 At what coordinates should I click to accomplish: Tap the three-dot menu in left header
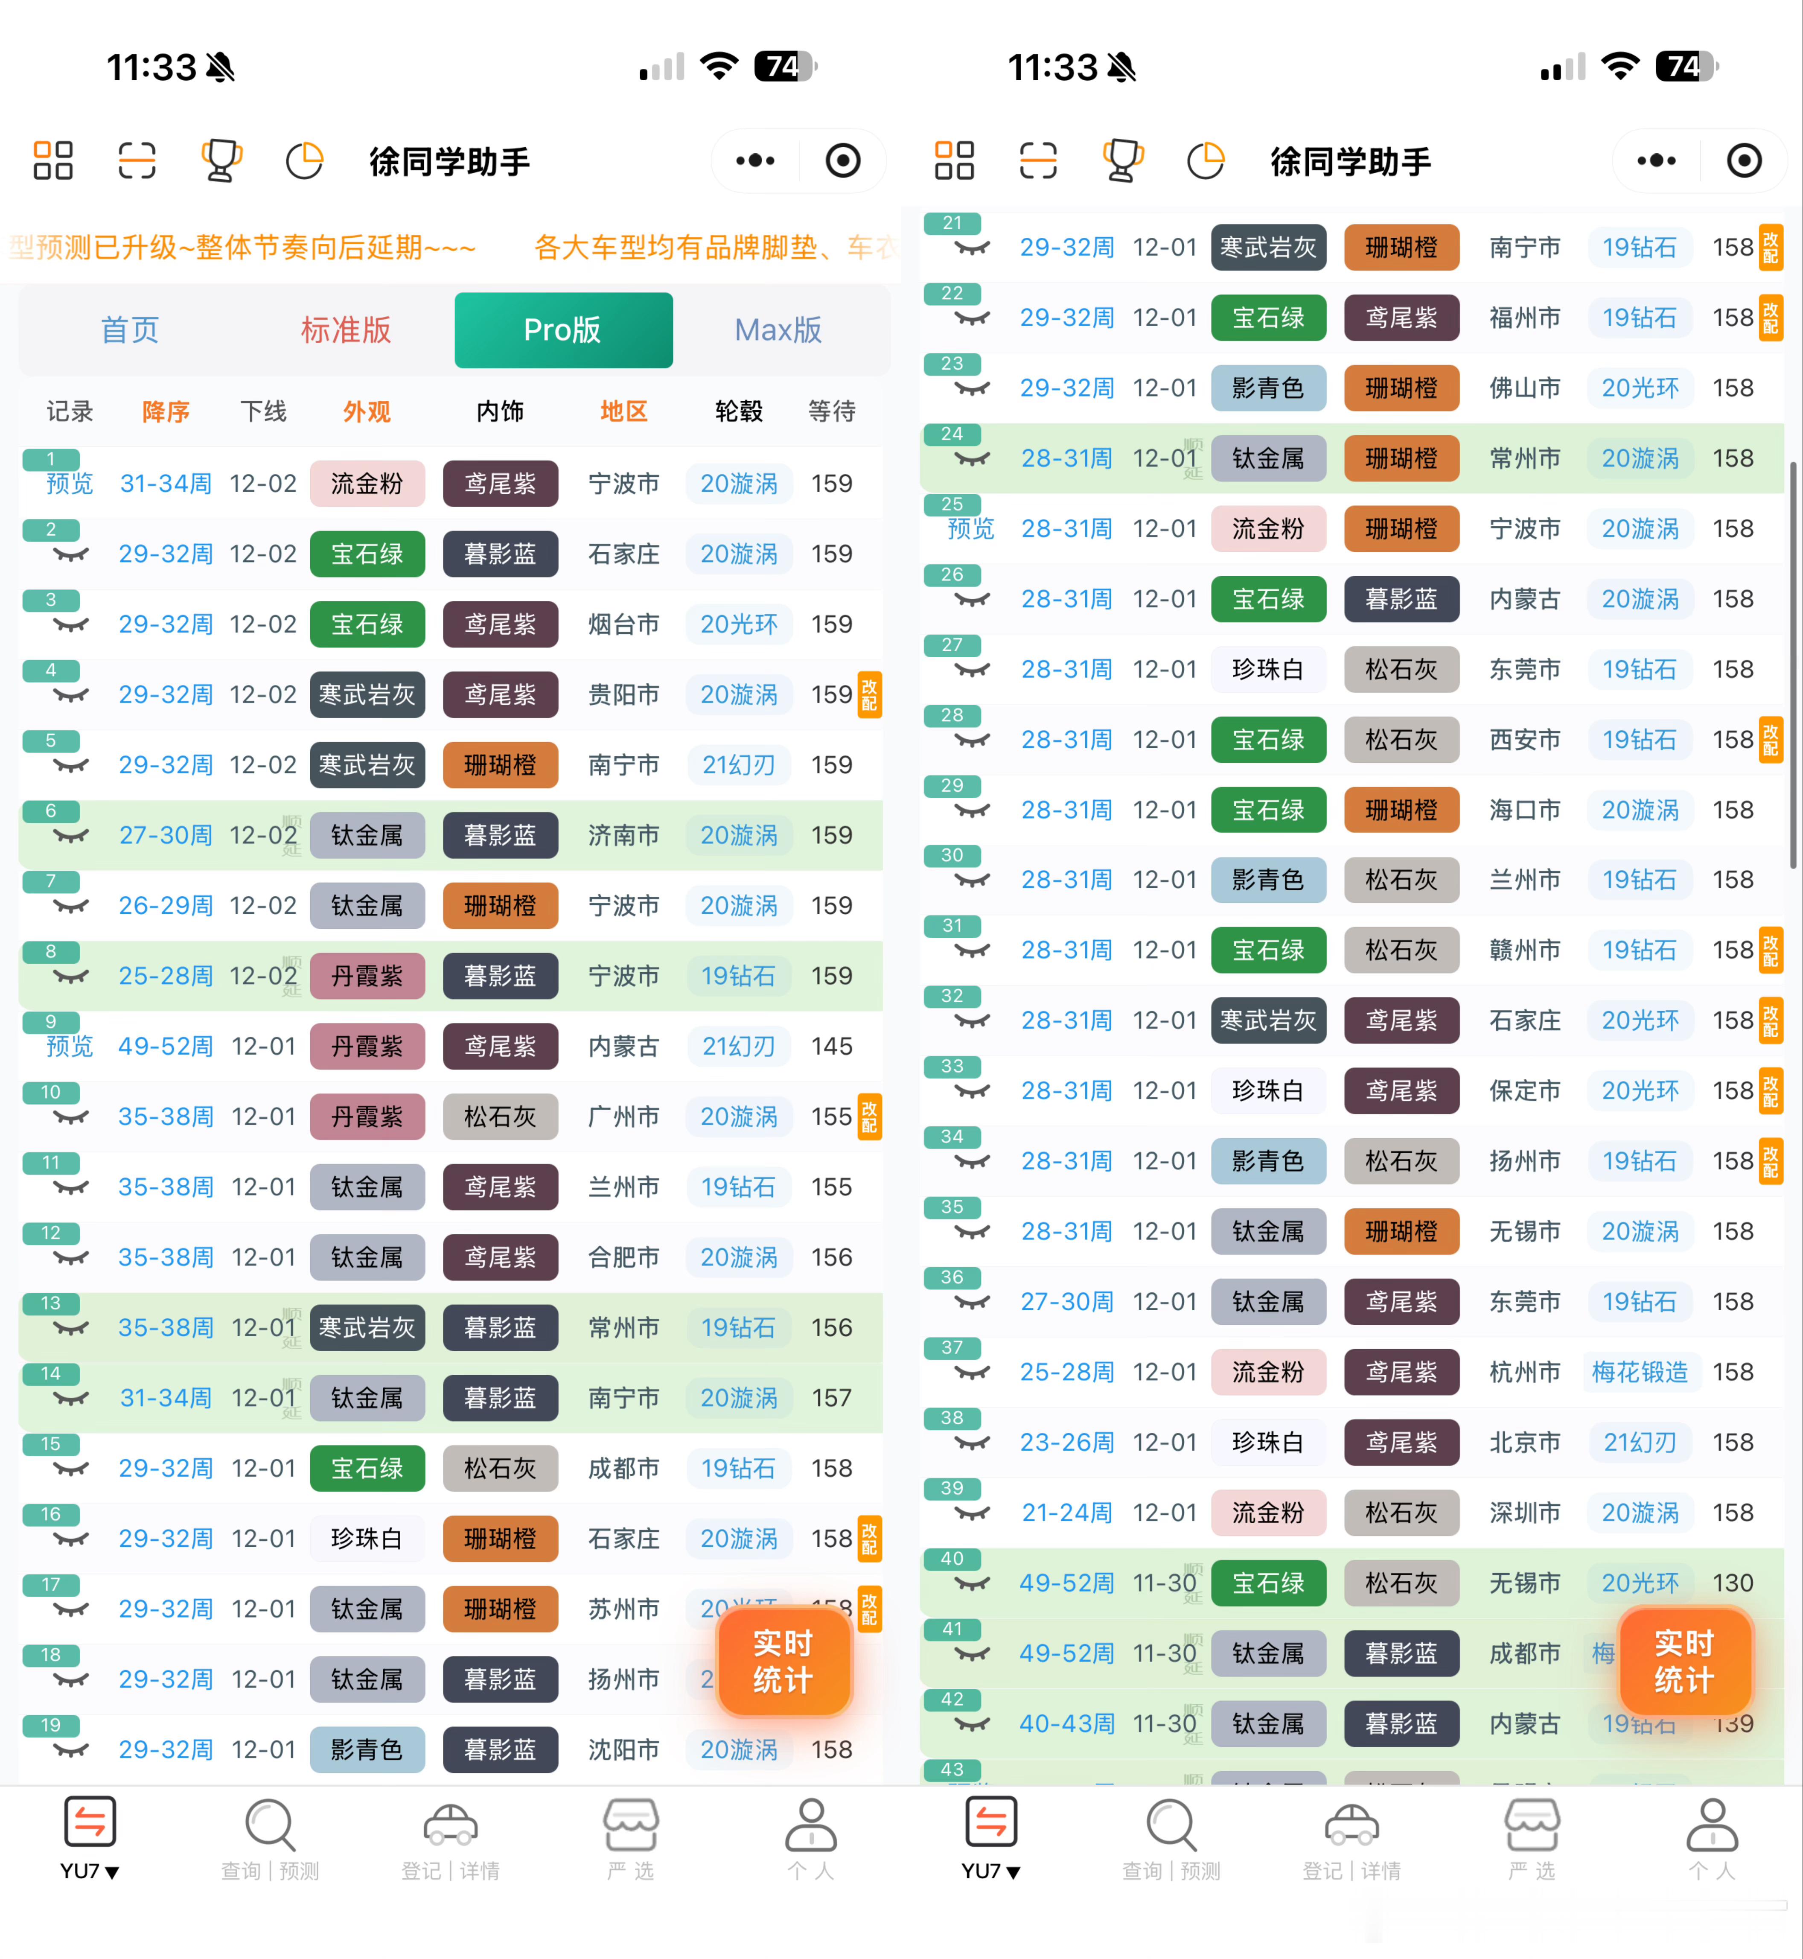coord(755,161)
